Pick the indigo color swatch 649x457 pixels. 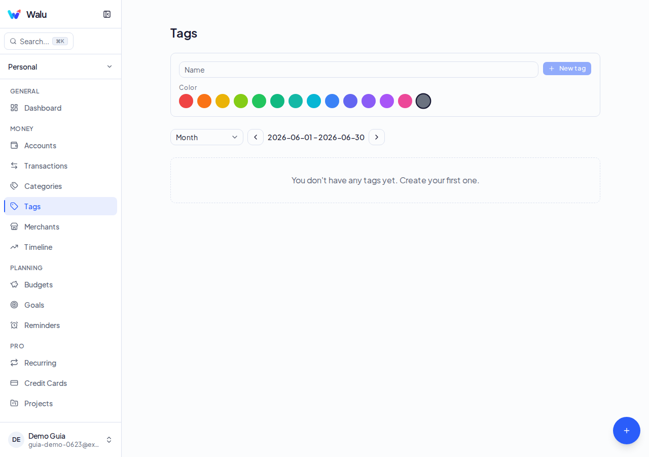[x=350, y=101]
